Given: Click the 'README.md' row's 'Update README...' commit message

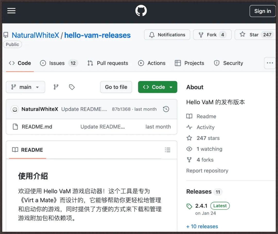Looking at the screenshot, I should 102,127.
